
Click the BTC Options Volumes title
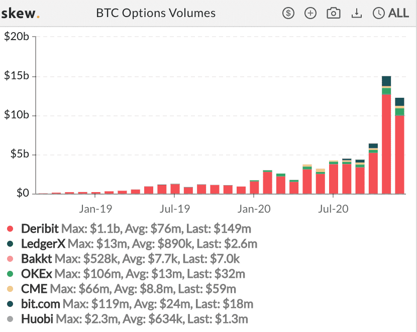coord(156,13)
